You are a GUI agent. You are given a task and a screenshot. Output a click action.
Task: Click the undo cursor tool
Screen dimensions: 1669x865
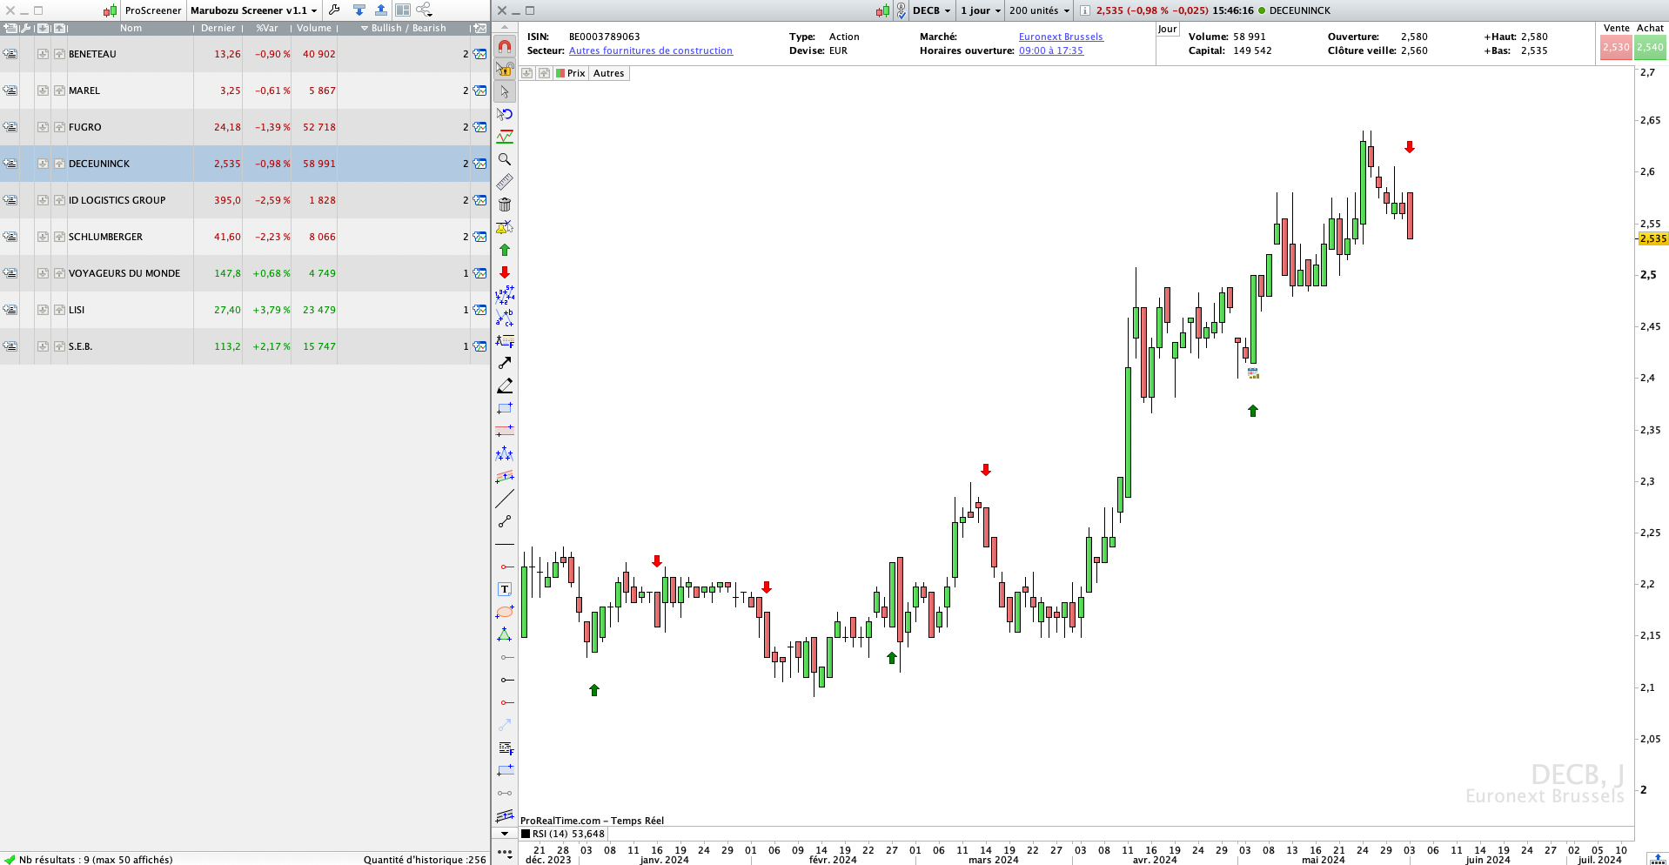click(x=505, y=114)
